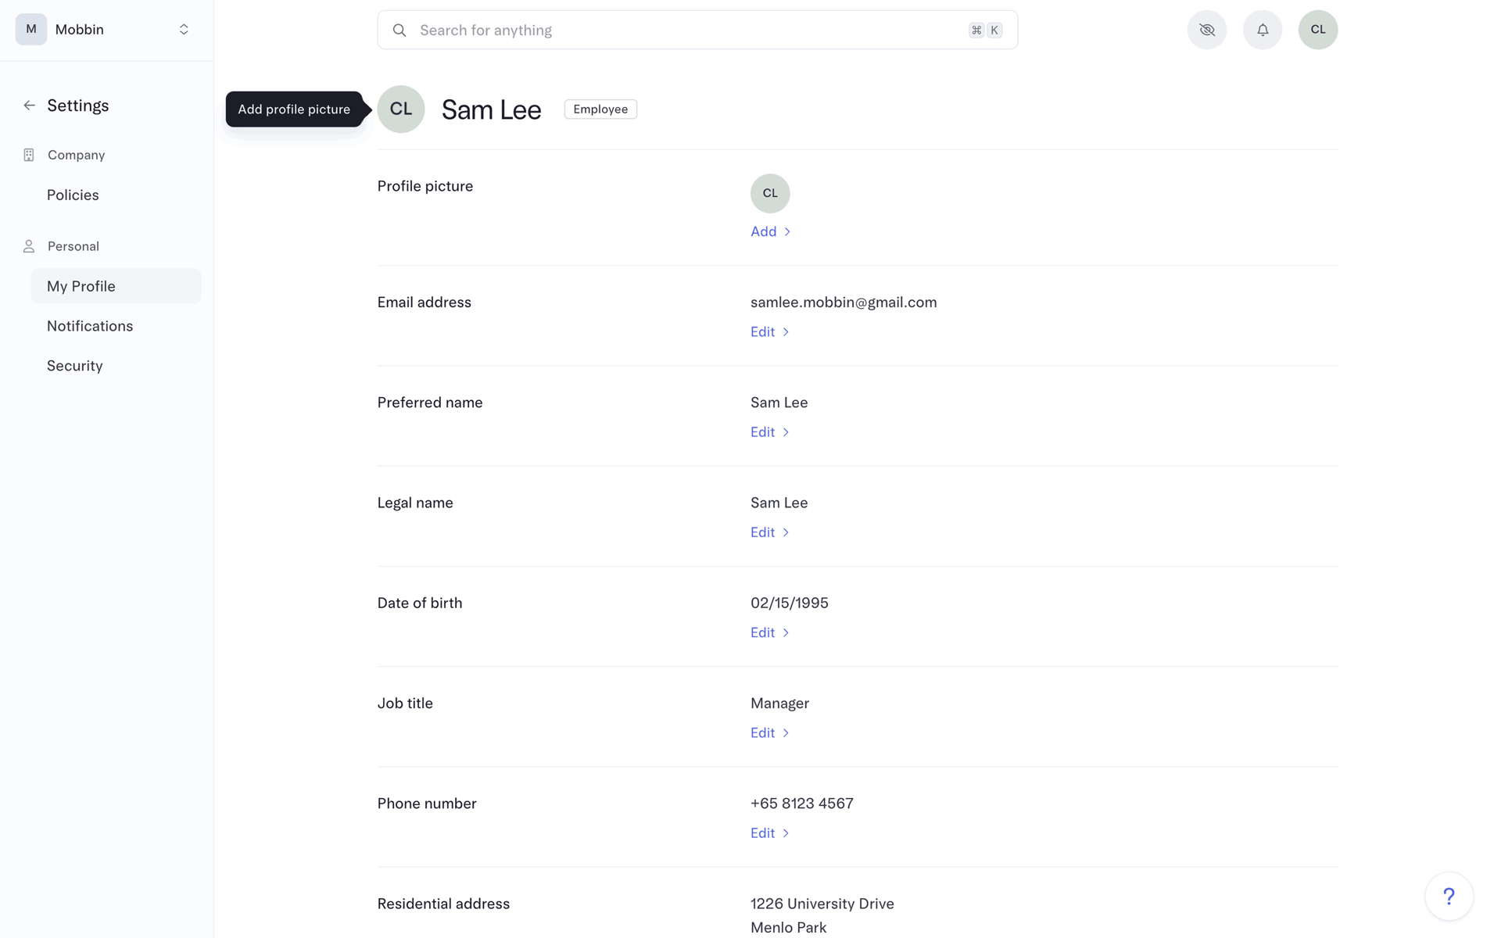Open Notifications settings

point(90,326)
